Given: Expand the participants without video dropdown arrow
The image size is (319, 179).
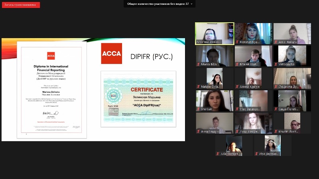Looking at the screenshot, I should [191, 4].
